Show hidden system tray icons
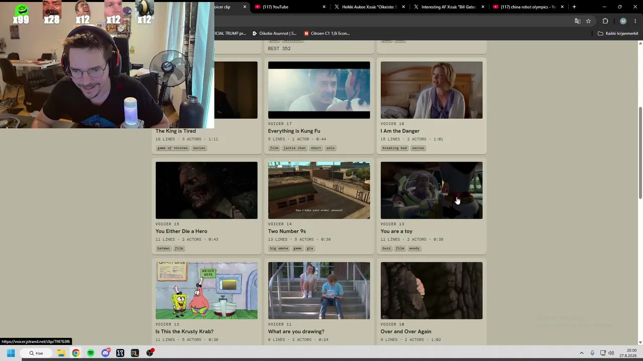 582,353
